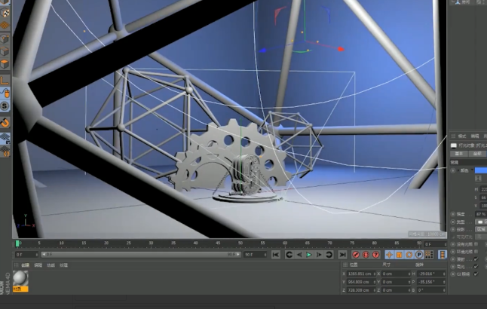The image size is (487, 309).
Task: Click the S saturation value field
Action: [x=483, y=197]
